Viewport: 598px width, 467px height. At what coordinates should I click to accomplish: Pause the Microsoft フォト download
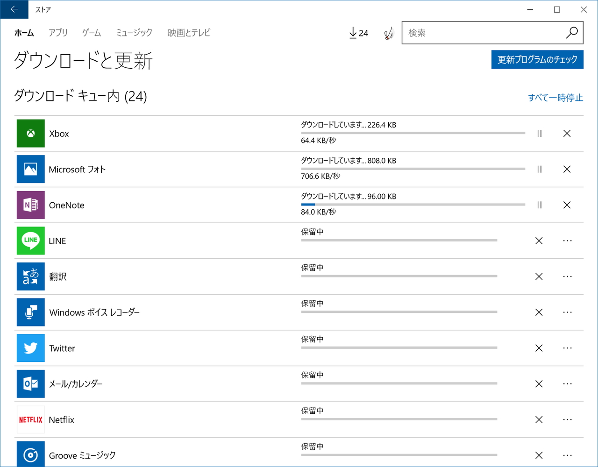[539, 169]
